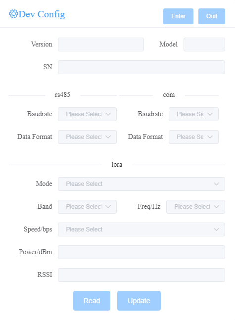Open the rs485 Baudrate dropdown
This screenshot has height=320, width=235.
click(x=87, y=114)
